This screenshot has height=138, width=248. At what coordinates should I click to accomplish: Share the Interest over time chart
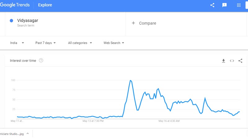(x=240, y=61)
